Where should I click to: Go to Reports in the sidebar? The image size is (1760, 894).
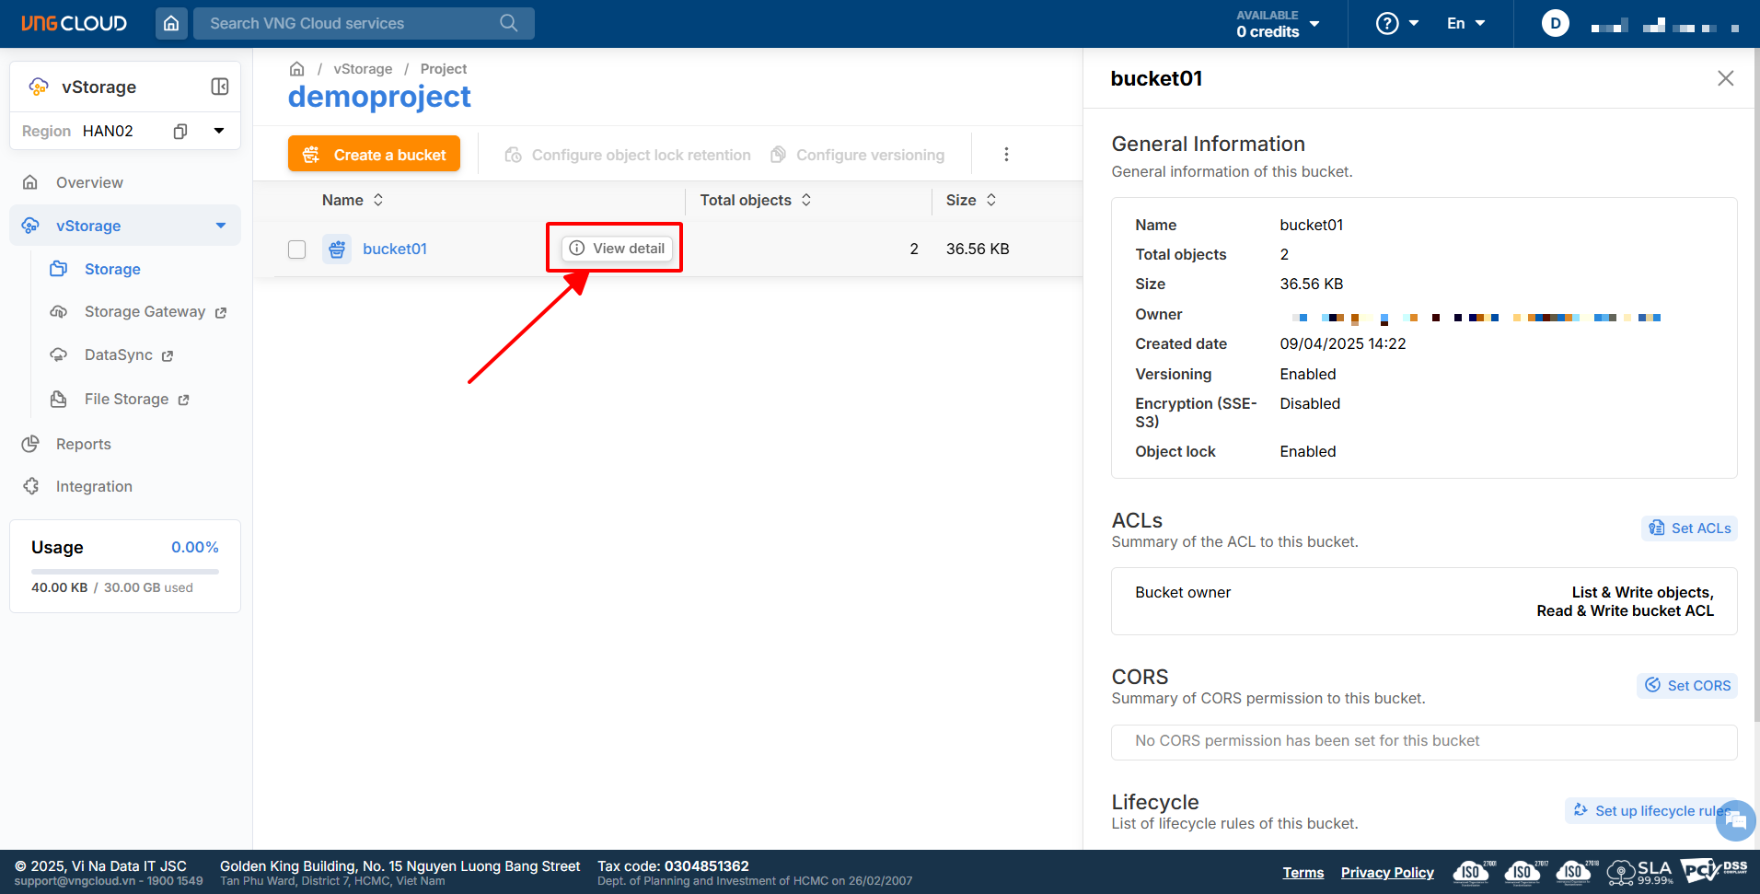(83, 444)
